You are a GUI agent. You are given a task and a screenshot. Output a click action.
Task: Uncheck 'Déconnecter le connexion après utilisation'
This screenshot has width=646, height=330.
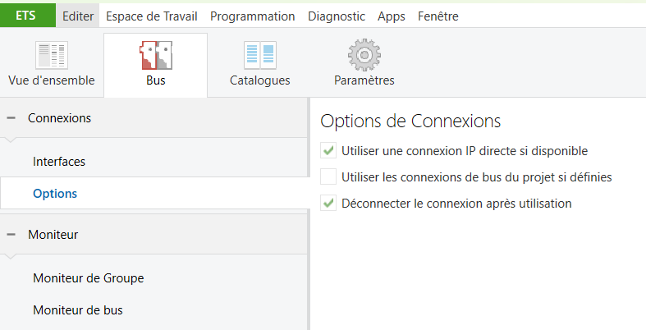click(328, 203)
